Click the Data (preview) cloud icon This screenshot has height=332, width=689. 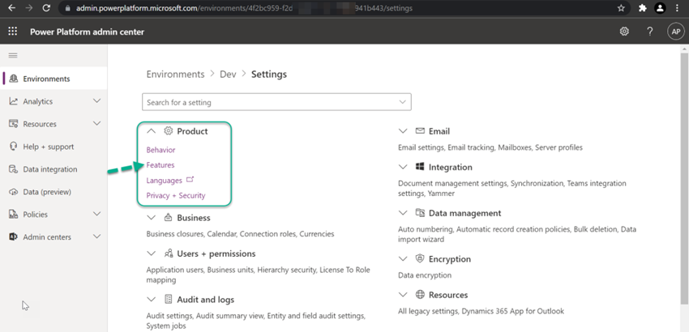point(14,192)
